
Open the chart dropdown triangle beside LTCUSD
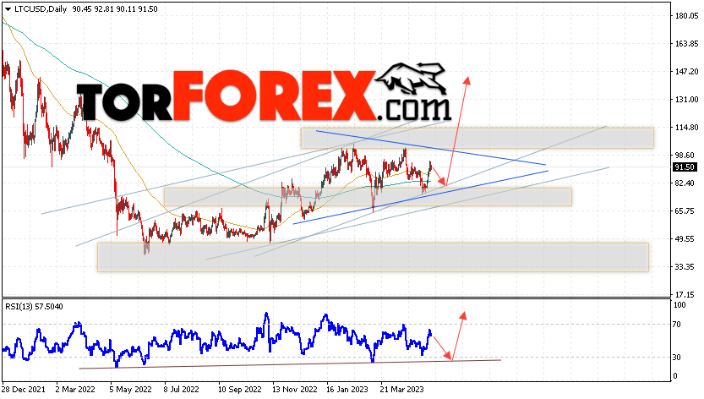click(x=8, y=9)
